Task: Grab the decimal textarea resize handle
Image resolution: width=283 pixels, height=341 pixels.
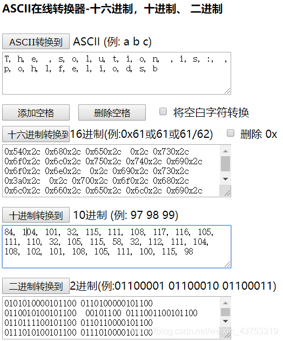Action: [x=227, y=264]
